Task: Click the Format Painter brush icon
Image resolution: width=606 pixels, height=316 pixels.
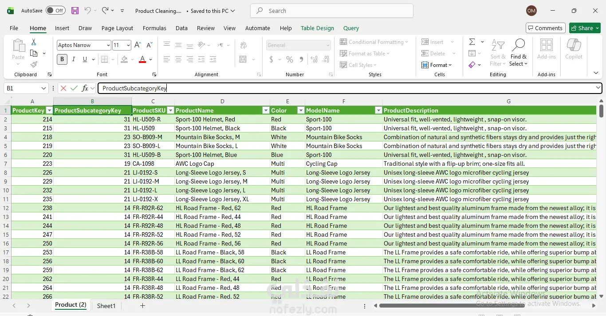Action: click(34, 65)
